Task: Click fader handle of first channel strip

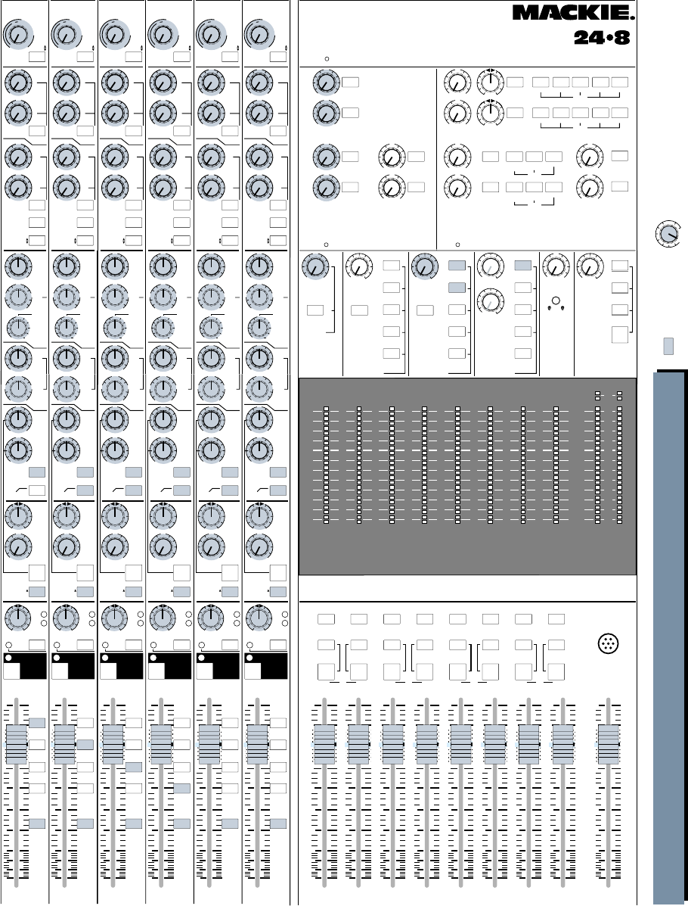Action: pyautogui.click(x=16, y=744)
